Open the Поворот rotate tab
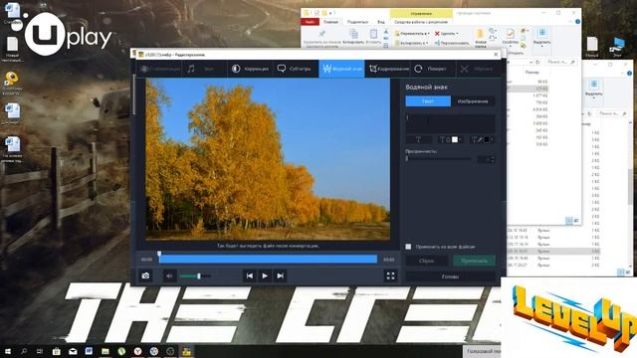 (432, 69)
